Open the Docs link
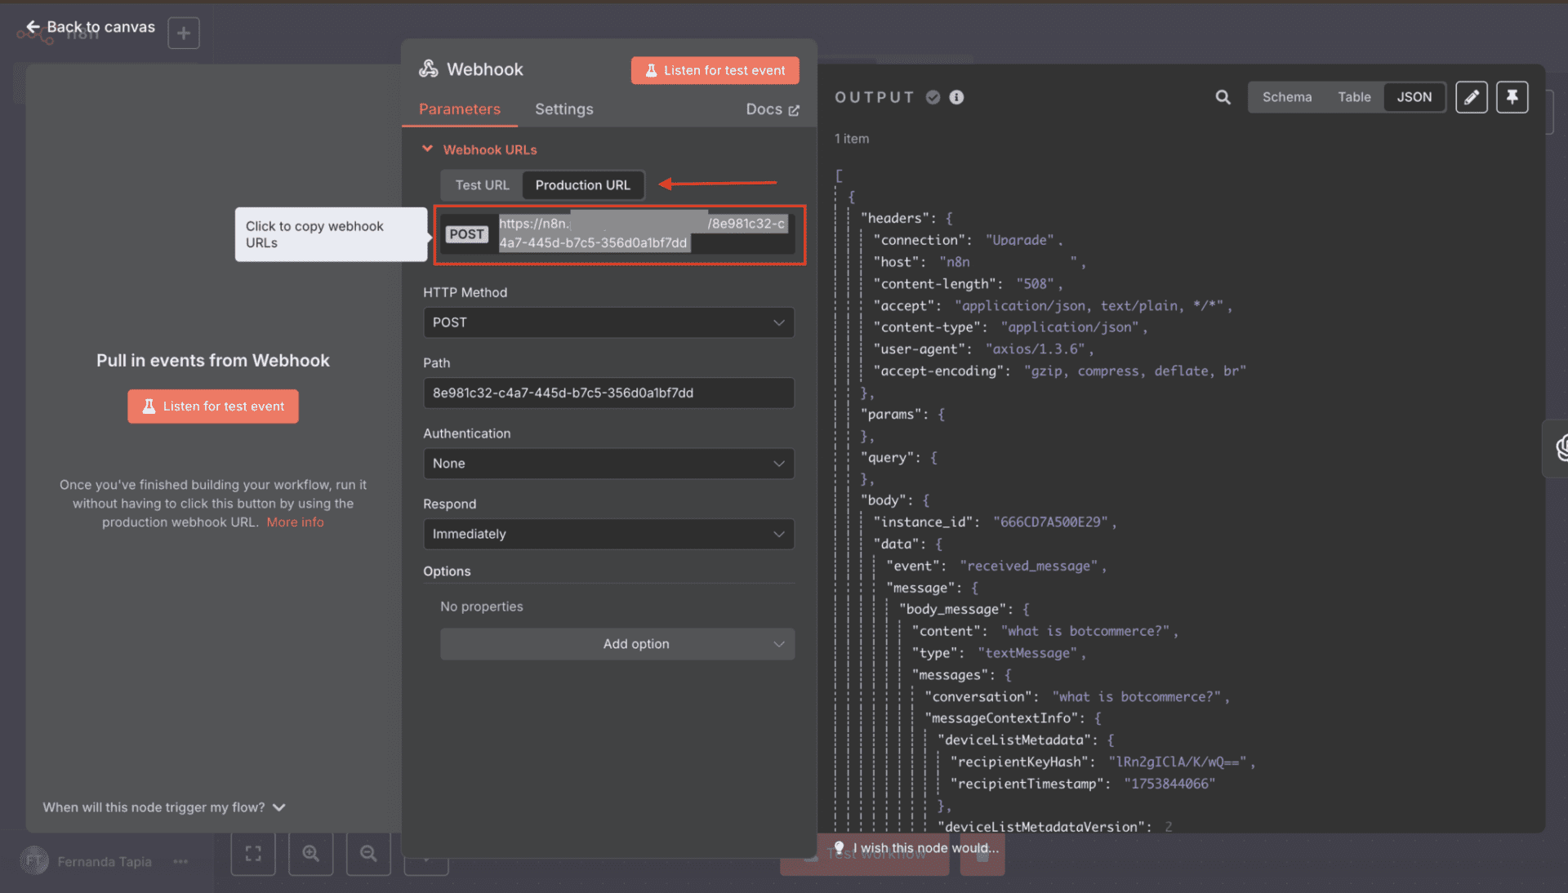 pyautogui.click(x=772, y=109)
